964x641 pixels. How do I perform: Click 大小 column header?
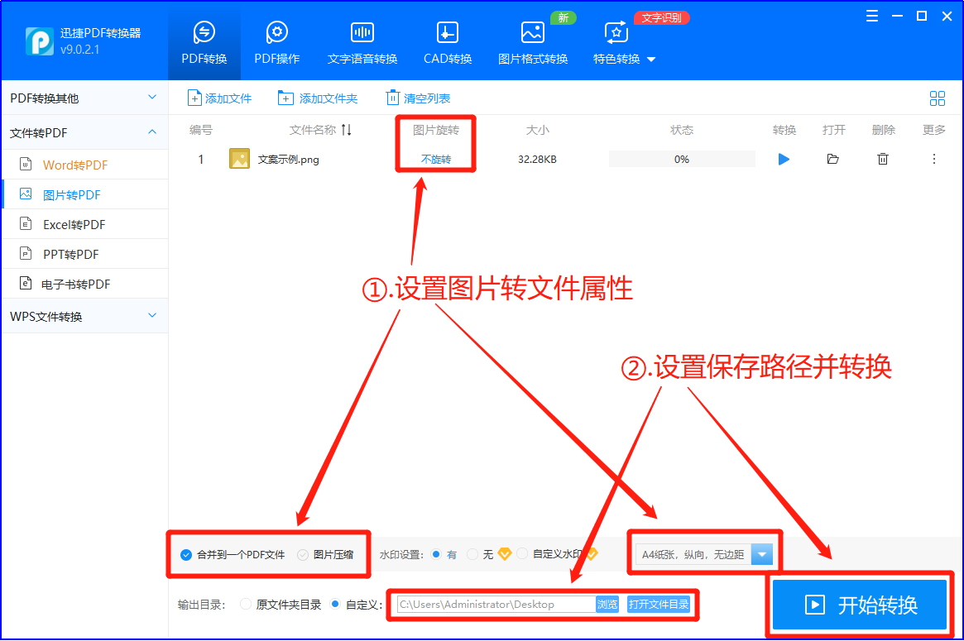537,130
